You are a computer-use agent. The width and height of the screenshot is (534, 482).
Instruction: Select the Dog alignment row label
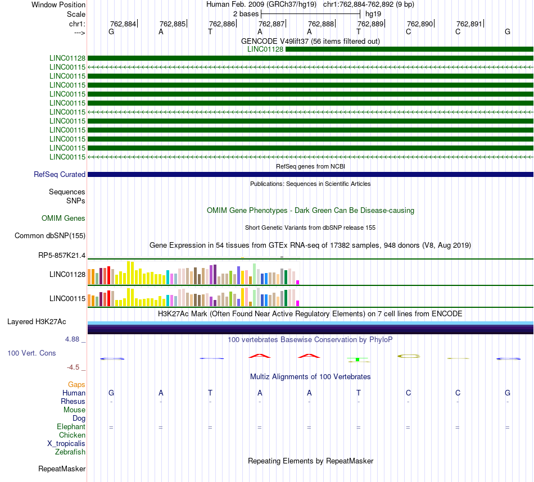point(79,419)
